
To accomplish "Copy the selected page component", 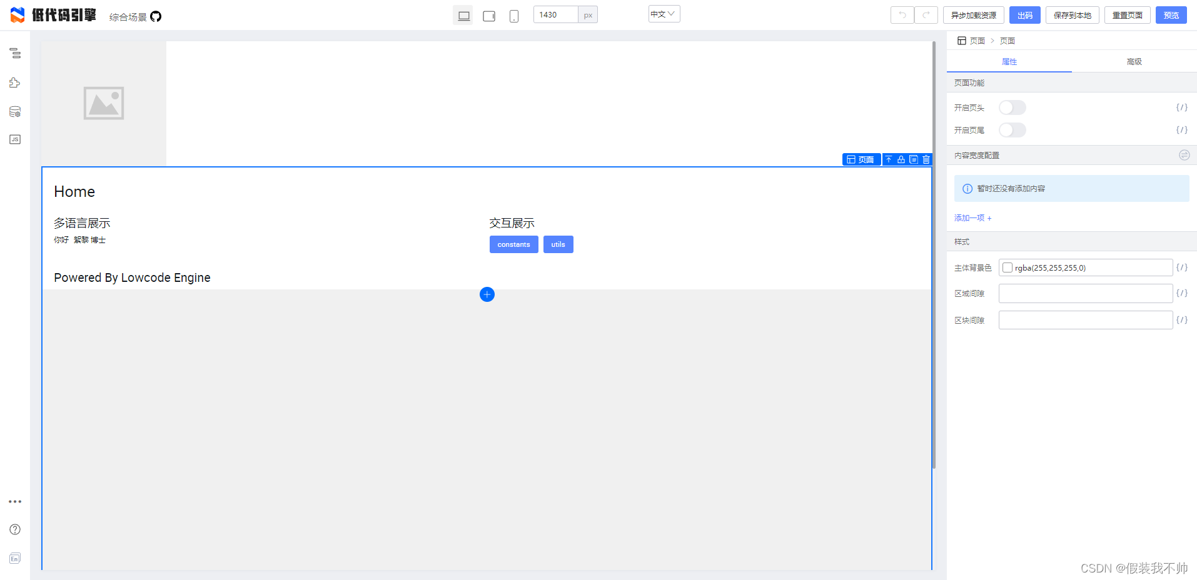I will [x=914, y=159].
